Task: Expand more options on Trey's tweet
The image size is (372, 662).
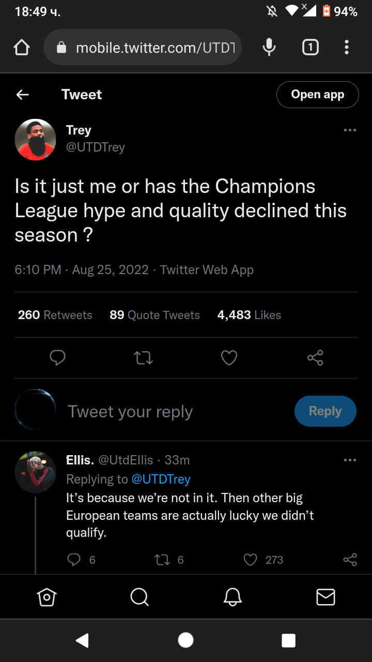Action: tap(350, 130)
